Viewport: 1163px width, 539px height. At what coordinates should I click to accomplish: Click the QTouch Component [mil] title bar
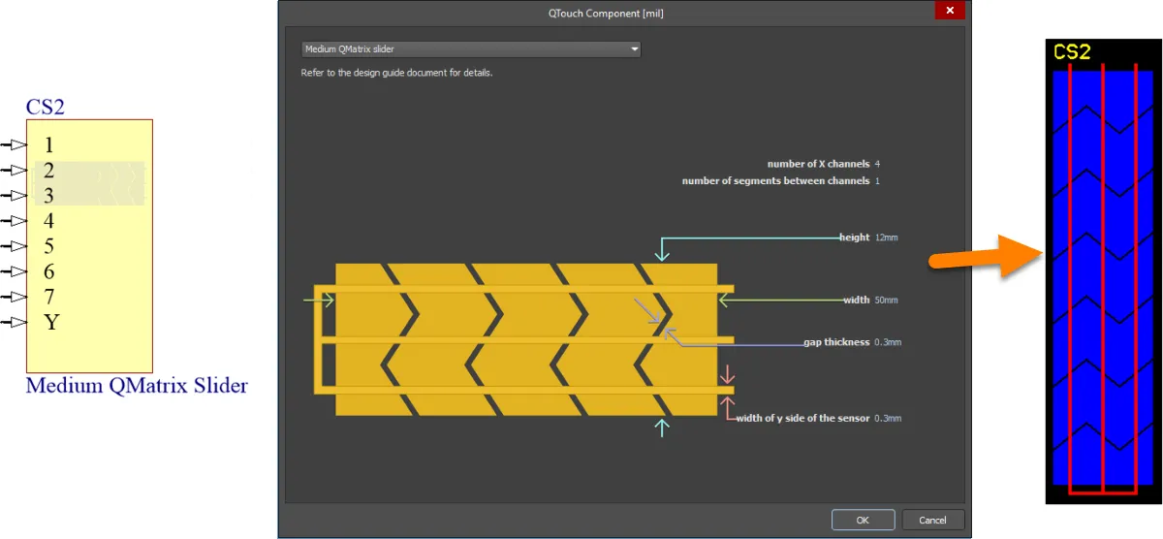coord(607,12)
